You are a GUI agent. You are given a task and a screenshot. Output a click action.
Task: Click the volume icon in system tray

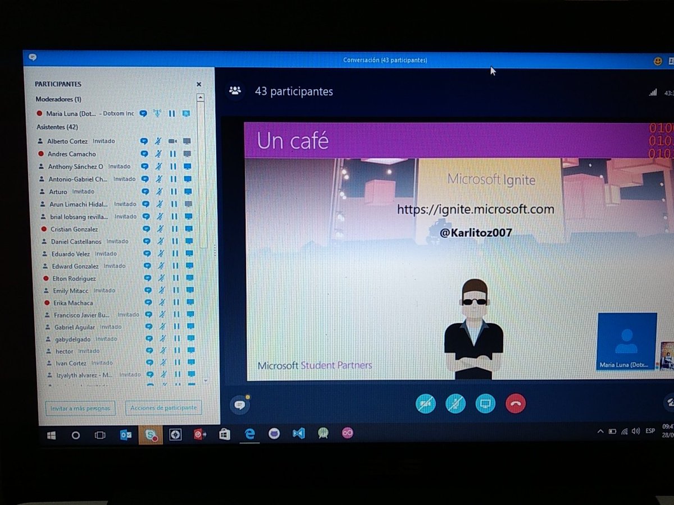pyautogui.click(x=635, y=431)
